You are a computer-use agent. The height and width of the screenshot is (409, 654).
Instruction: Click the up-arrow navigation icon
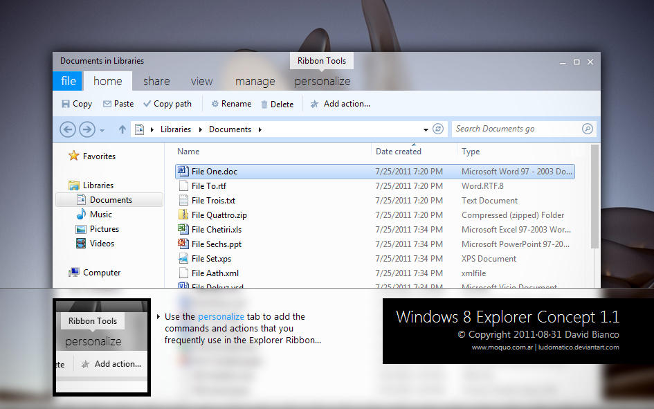pos(122,129)
